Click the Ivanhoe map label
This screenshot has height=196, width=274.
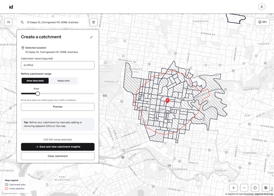263,44
